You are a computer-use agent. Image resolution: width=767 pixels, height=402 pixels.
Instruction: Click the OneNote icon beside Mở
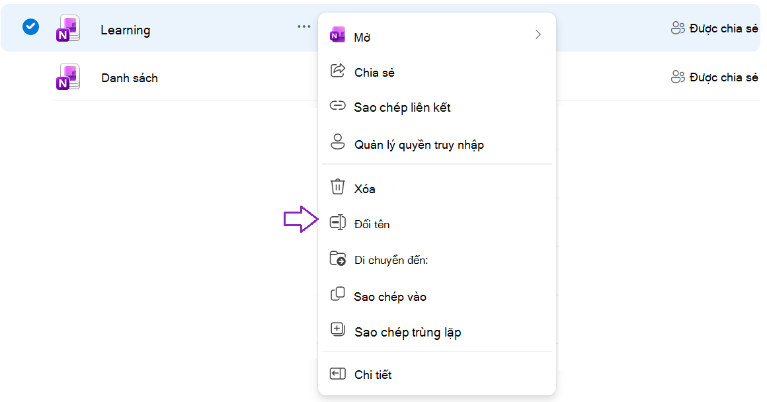click(x=337, y=35)
